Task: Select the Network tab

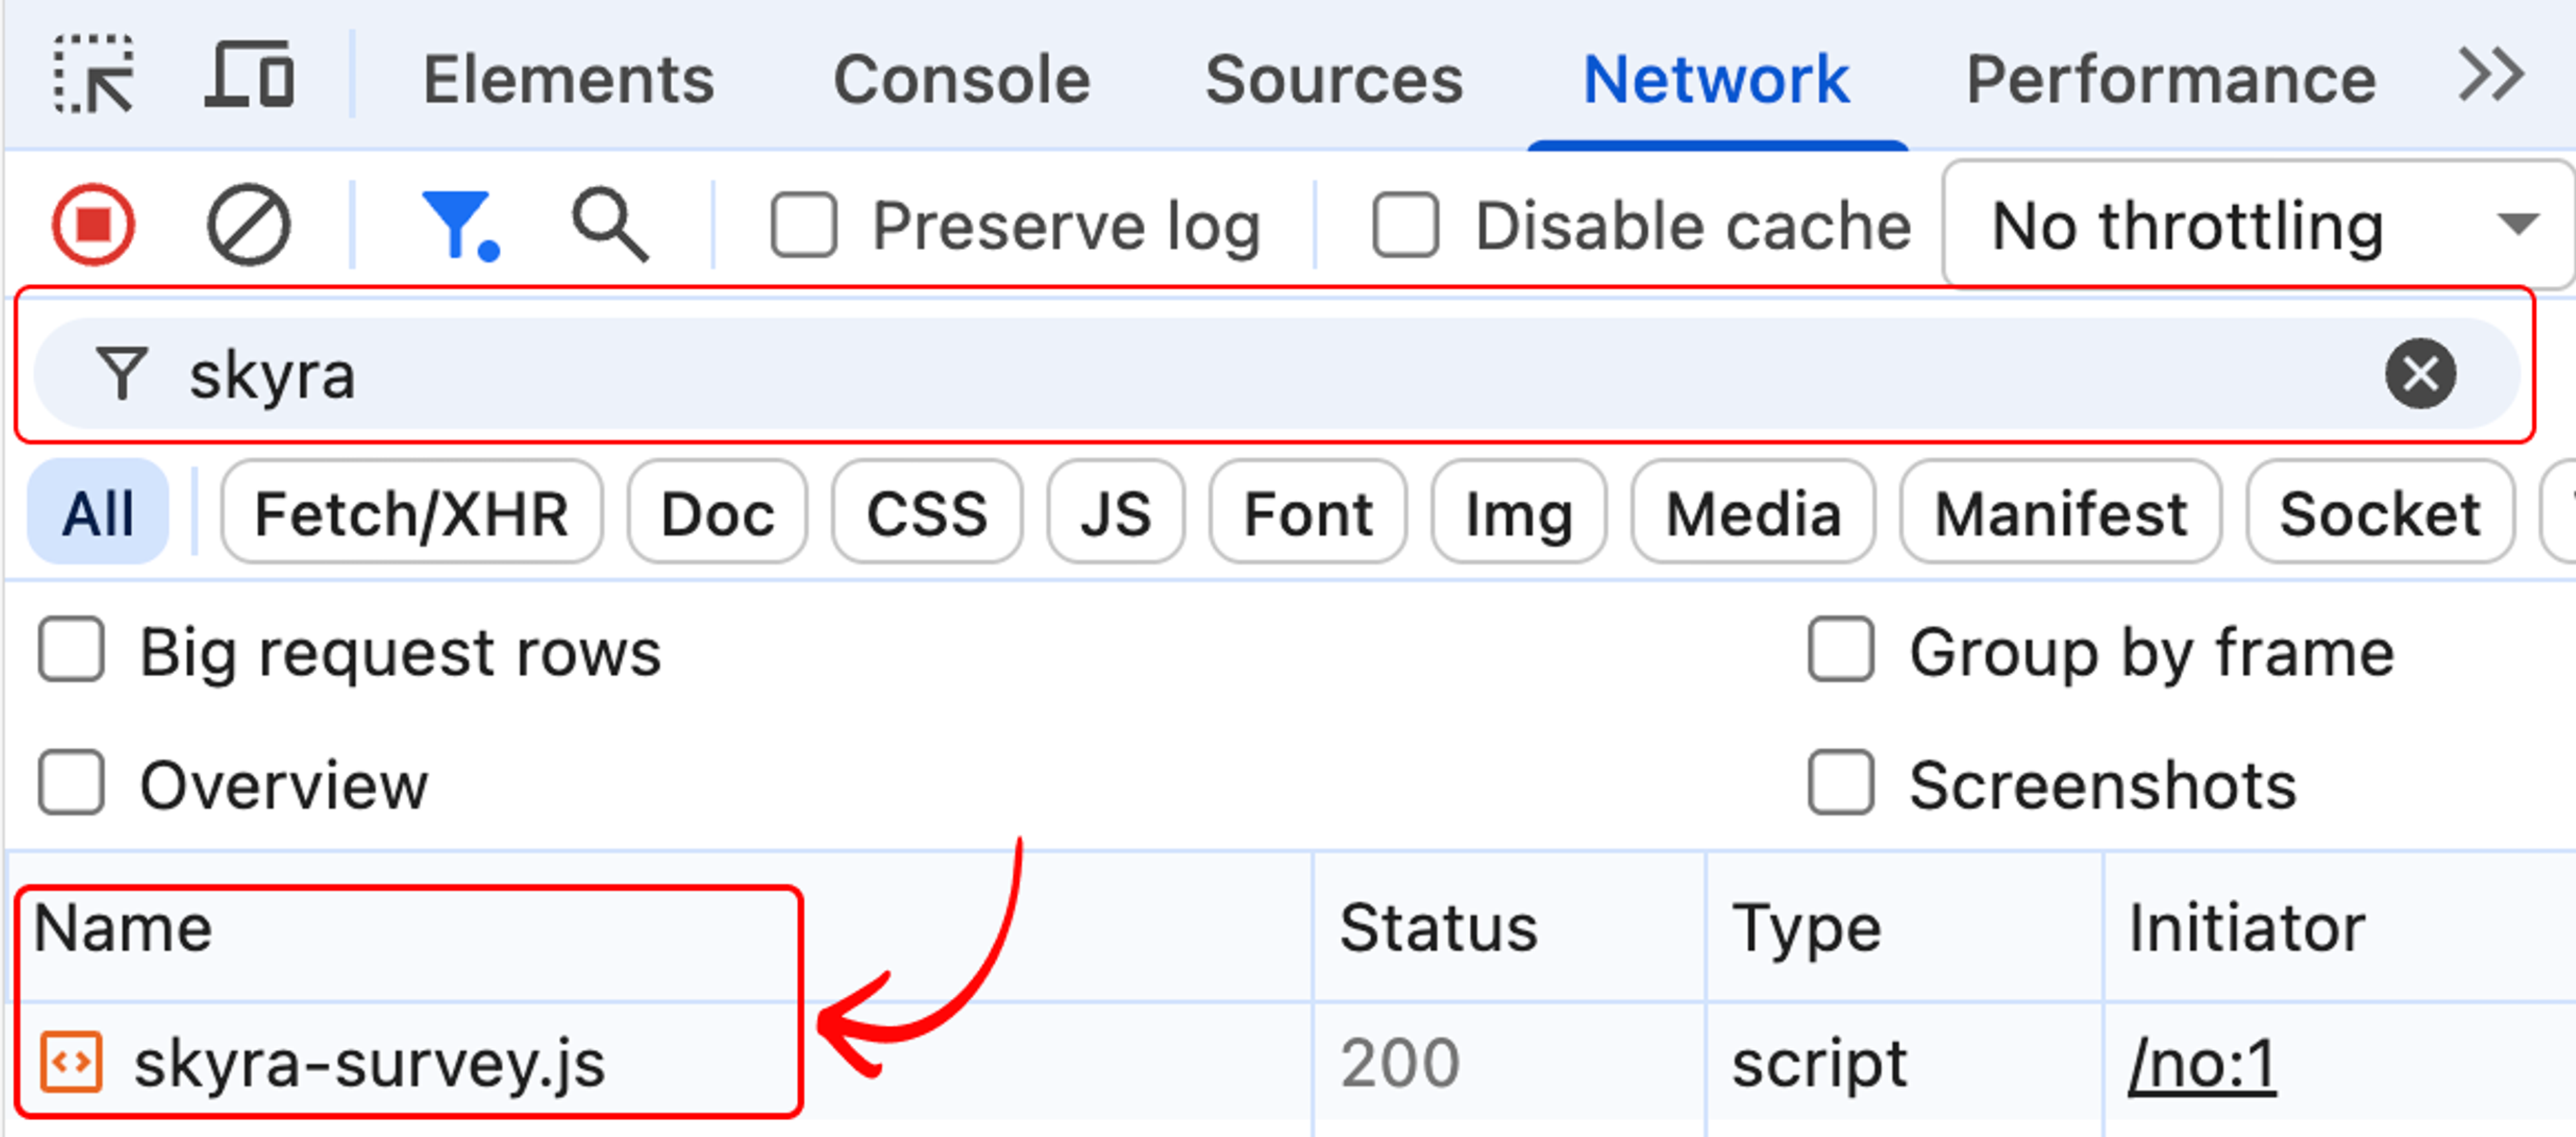Action: pos(1716,79)
